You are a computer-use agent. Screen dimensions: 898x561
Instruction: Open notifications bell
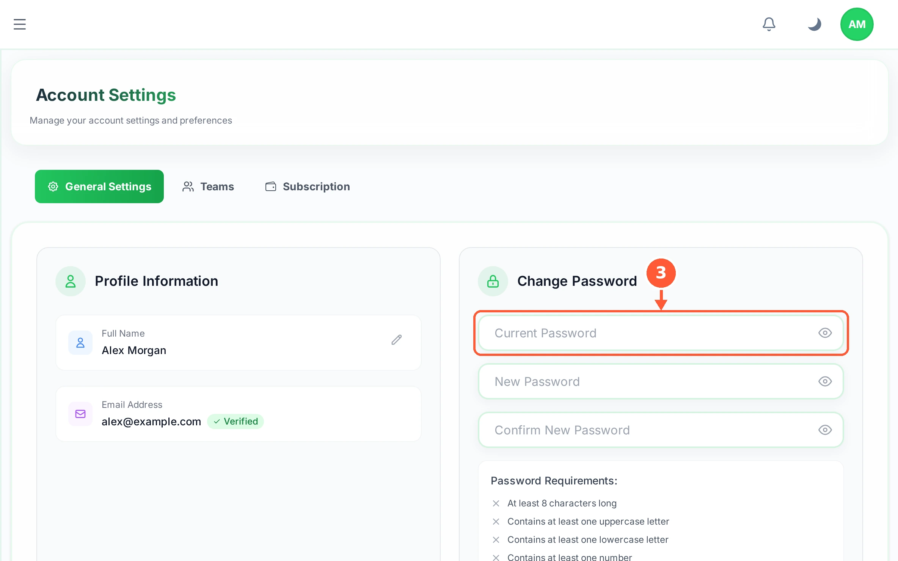pos(769,24)
